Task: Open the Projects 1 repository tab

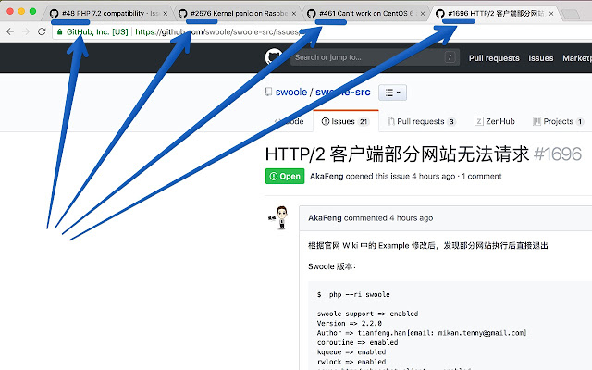Action: point(559,121)
